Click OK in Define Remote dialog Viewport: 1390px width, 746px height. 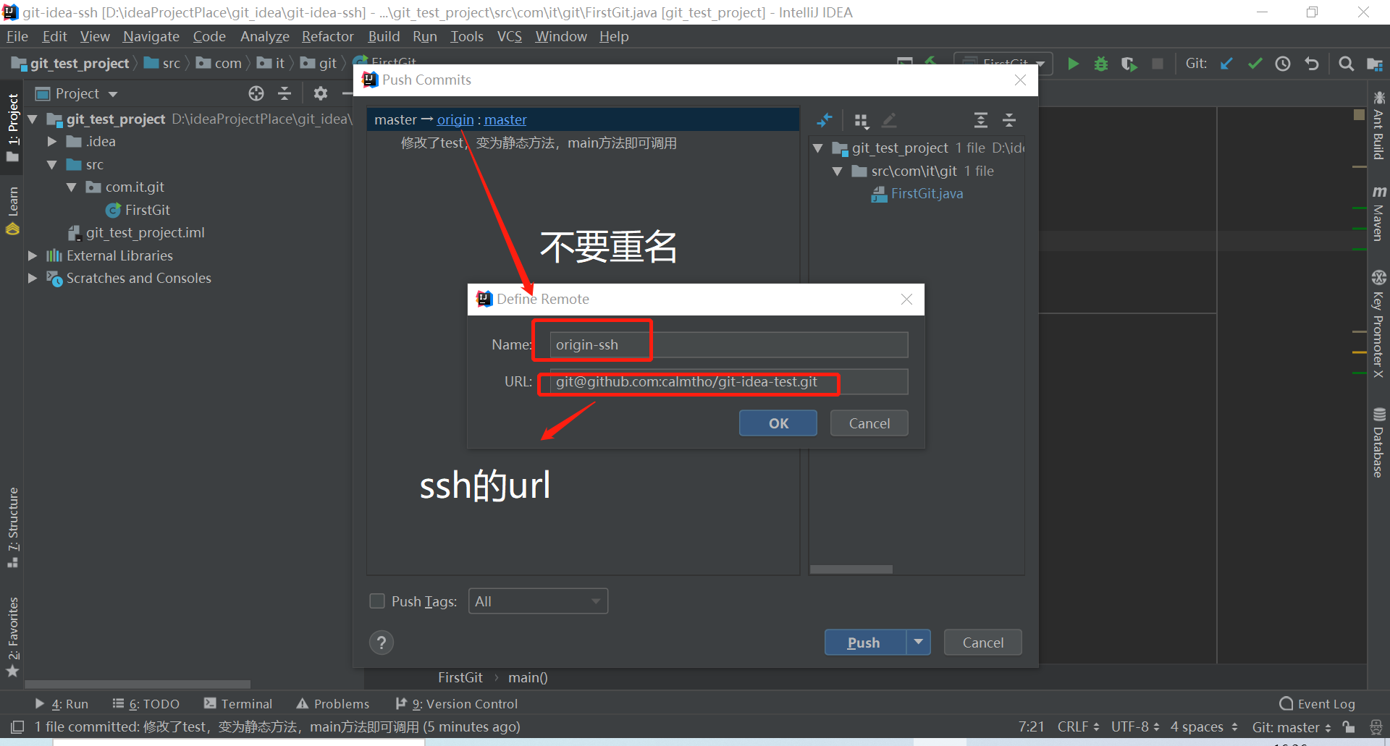pyautogui.click(x=778, y=423)
